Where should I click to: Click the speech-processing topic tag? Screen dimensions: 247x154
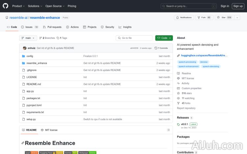pyautogui.click(x=187, y=62)
